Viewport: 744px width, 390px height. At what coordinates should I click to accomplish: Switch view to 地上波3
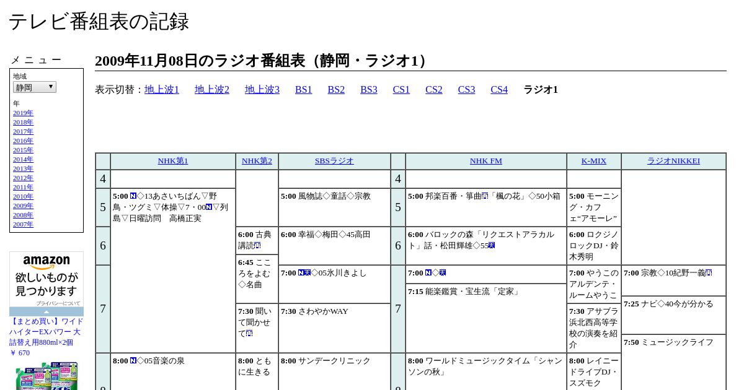[x=262, y=90]
